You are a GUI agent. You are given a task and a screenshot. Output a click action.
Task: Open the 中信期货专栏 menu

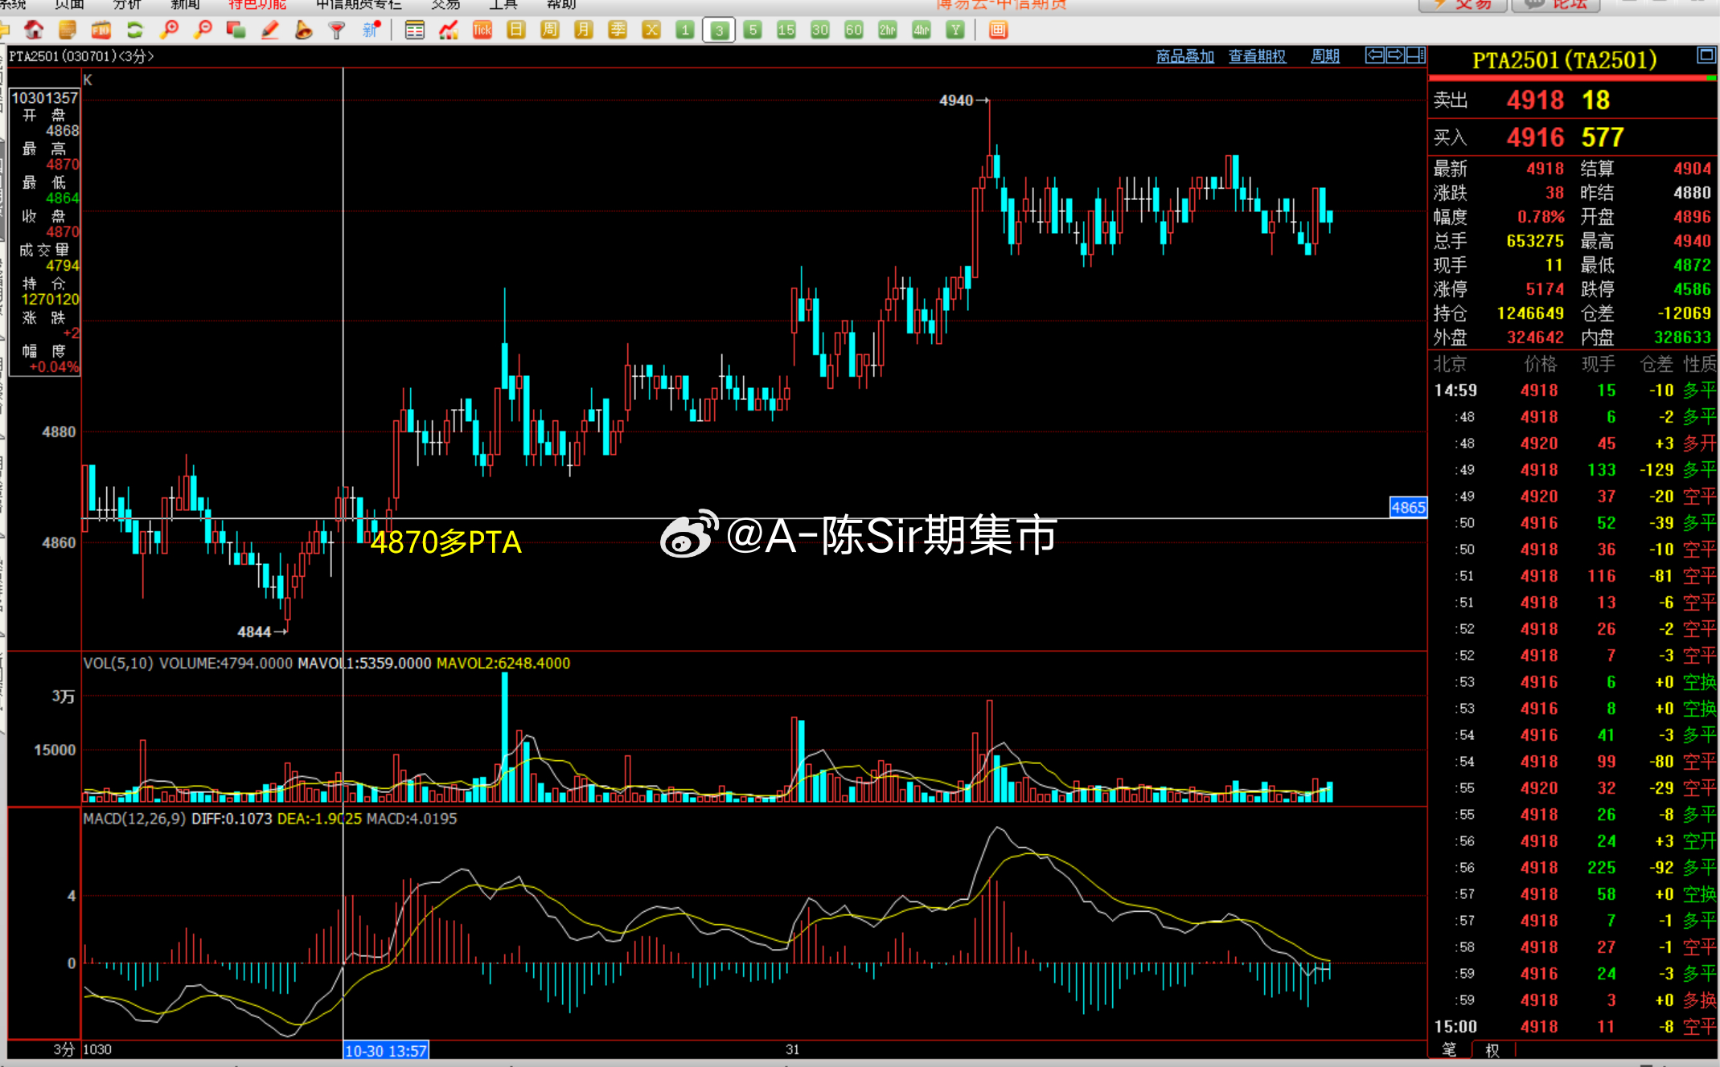click(359, 5)
